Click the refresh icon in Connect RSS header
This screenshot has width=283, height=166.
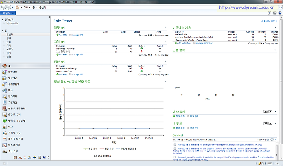[276, 140]
